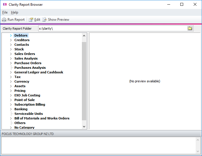Click the Run Report label text
Screen dimensions: 202x156
pyautogui.click(x=16, y=20)
